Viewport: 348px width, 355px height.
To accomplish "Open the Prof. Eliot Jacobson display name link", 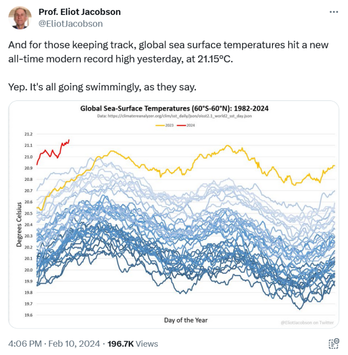I will 79,12.
